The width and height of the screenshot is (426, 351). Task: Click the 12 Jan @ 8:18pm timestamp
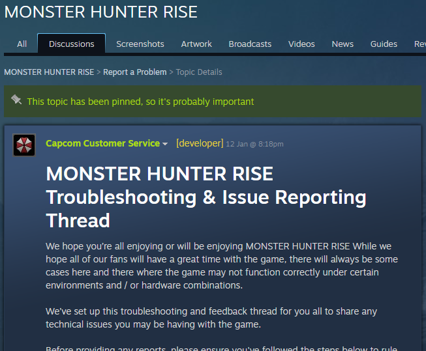coord(254,144)
